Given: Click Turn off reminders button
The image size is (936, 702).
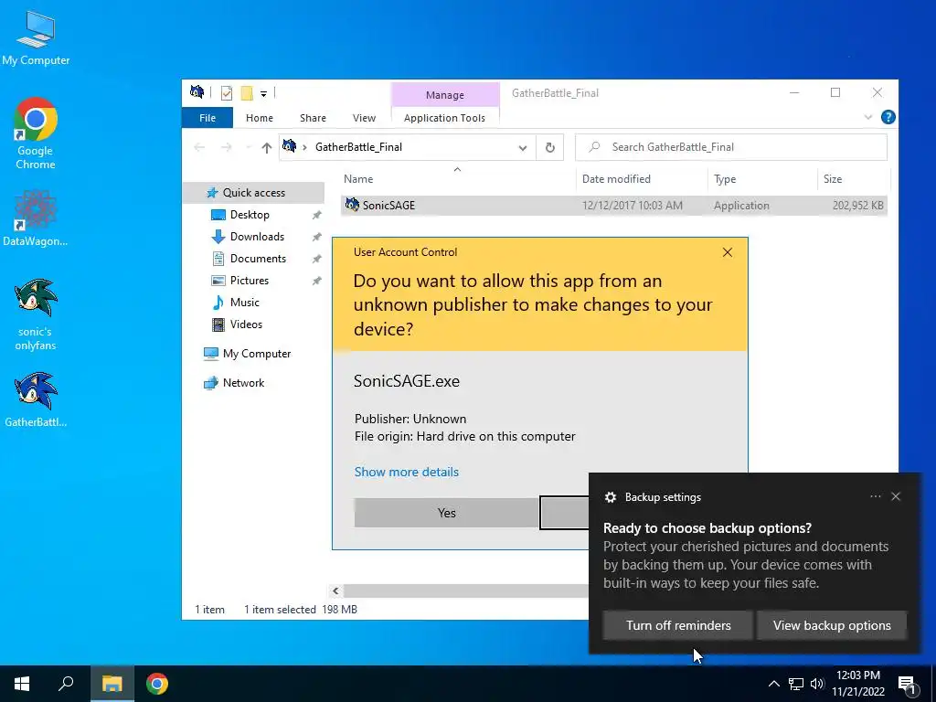Looking at the screenshot, I should [x=677, y=625].
